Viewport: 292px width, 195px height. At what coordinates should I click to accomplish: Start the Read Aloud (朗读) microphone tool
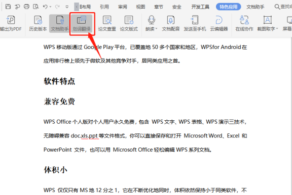[x=152, y=20]
